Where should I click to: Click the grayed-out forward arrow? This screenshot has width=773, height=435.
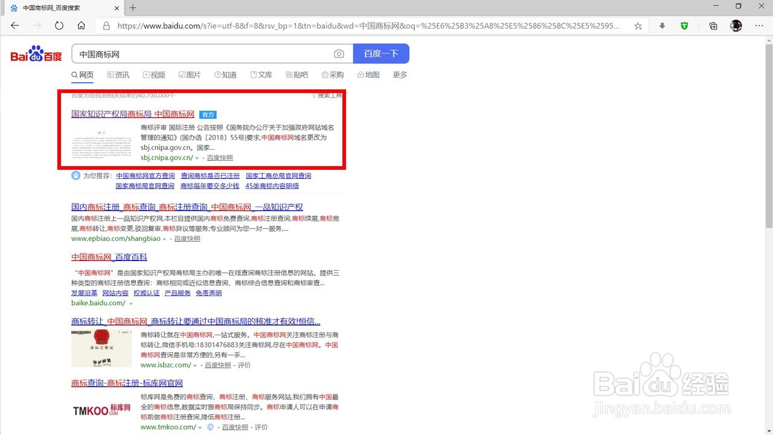(x=37, y=26)
